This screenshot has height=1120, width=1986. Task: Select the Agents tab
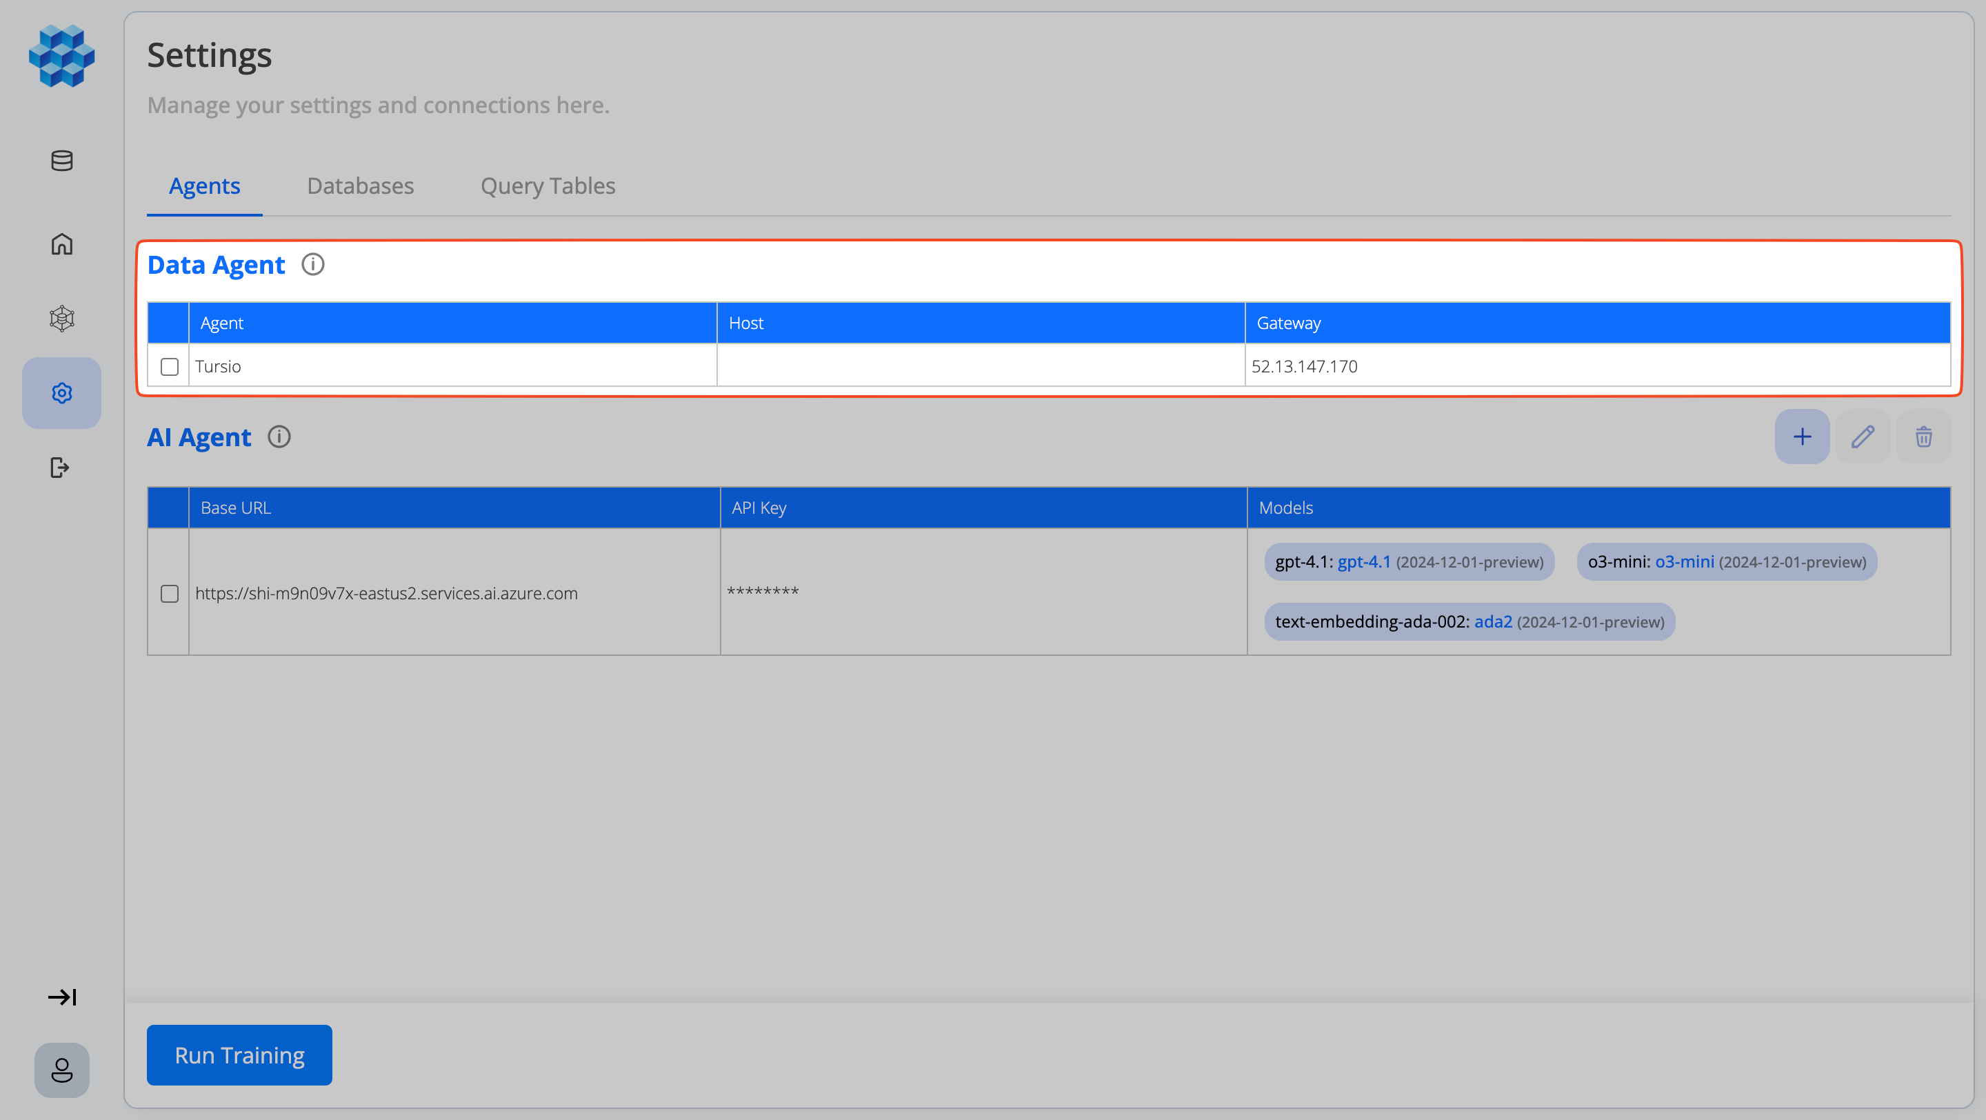(x=204, y=186)
